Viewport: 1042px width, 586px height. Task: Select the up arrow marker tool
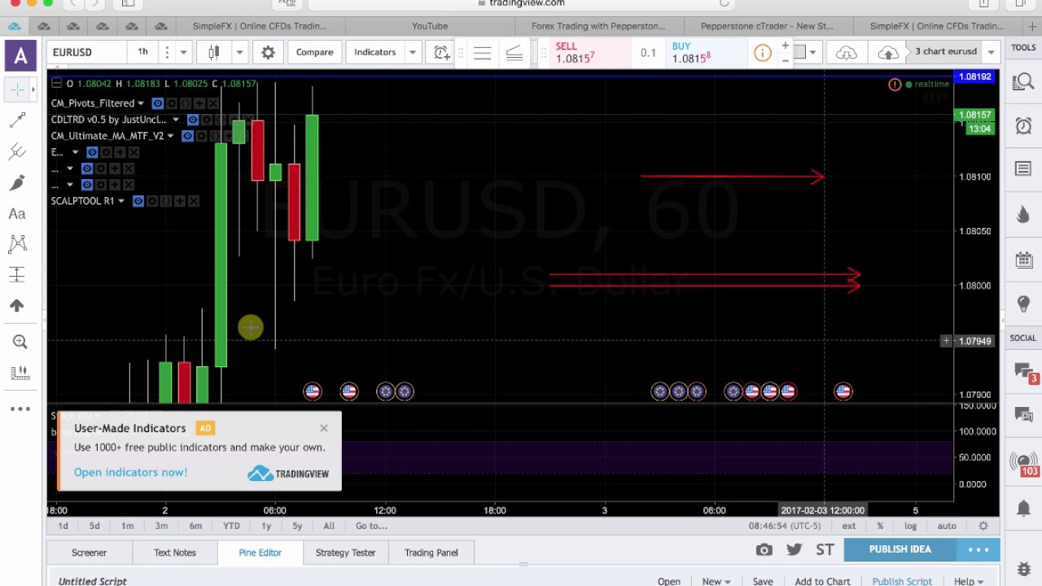[16, 305]
